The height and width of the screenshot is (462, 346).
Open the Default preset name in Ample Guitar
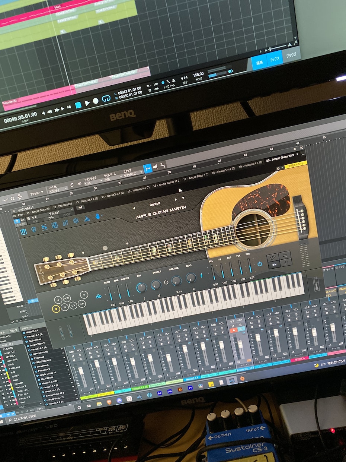(x=155, y=204)
